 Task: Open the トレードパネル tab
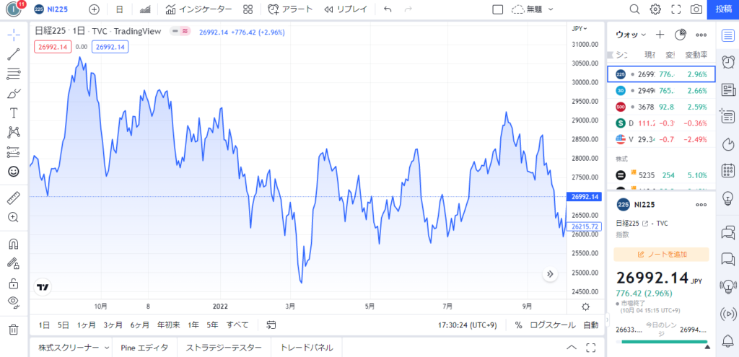pos(307,348)
